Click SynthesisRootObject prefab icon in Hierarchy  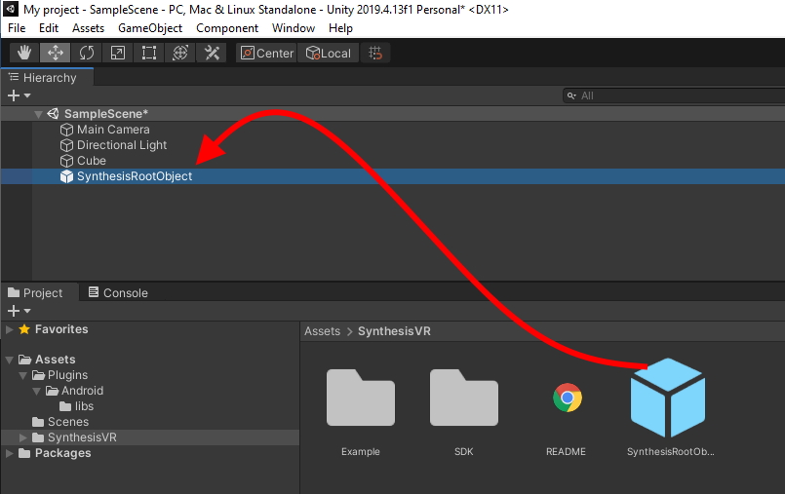click(66, 176)
